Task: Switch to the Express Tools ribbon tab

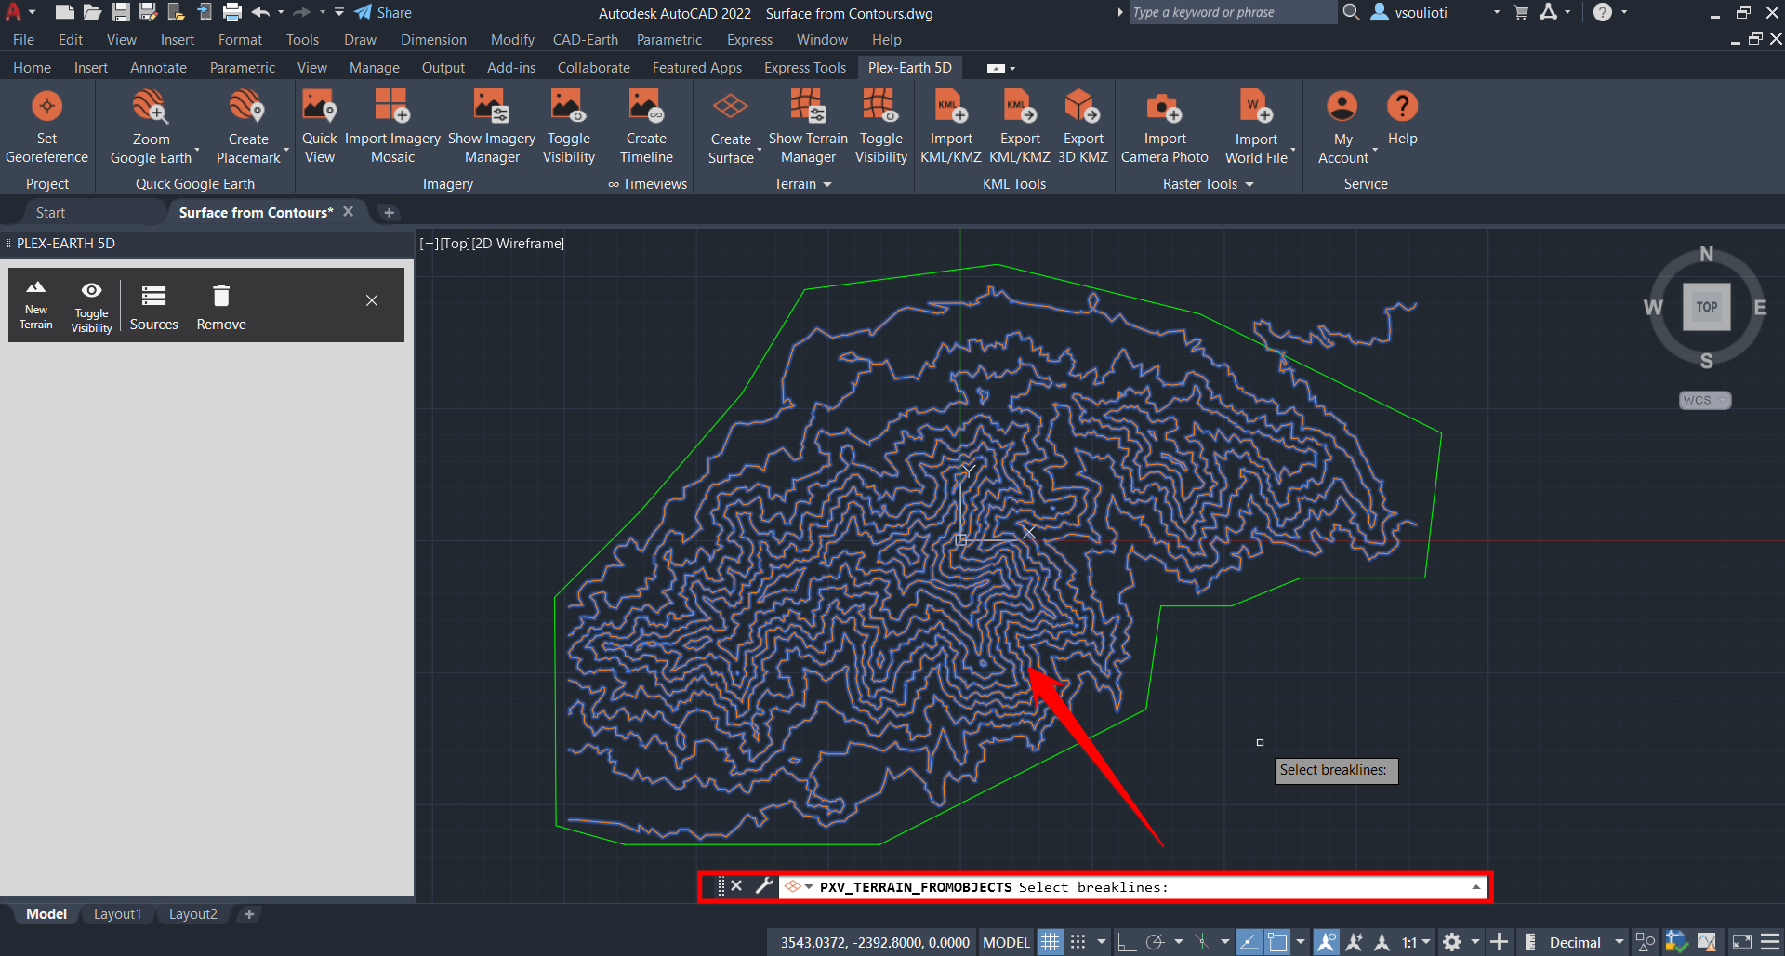Action: 804,68
